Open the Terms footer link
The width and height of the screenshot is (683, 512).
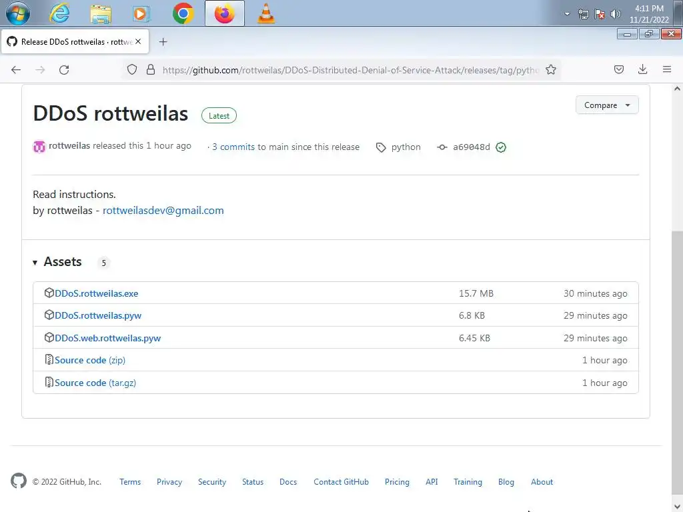130,482
